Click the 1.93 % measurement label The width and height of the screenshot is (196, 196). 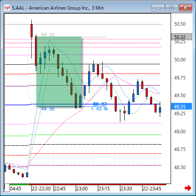(x=99, y=109)
